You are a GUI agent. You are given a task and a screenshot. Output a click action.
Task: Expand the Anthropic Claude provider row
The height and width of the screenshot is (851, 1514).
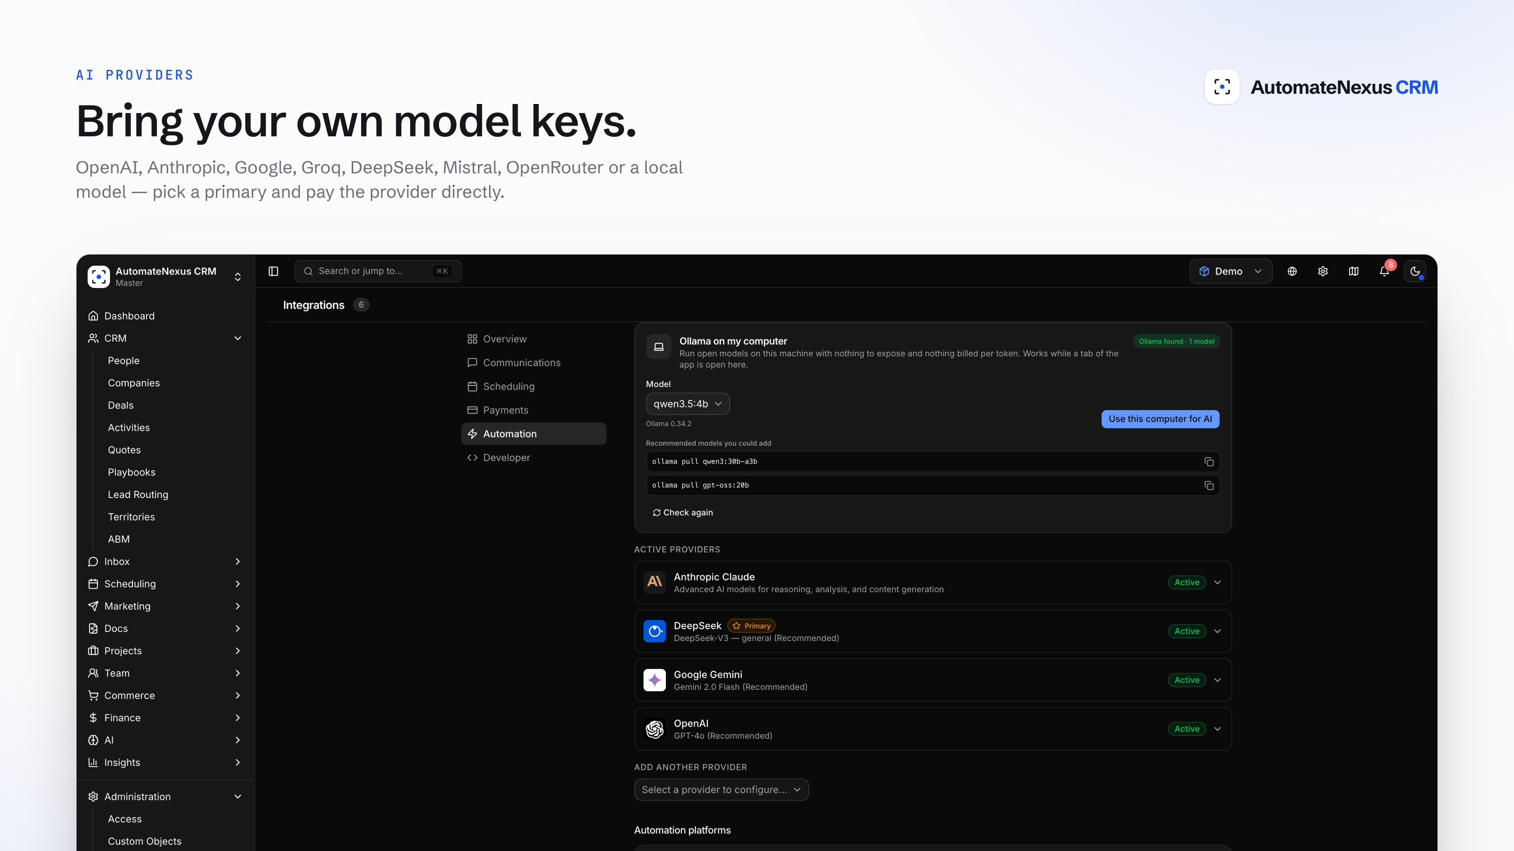pos(1218,583)
